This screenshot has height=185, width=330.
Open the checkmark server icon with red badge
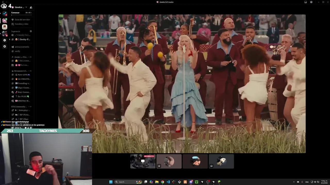[4, 14]
